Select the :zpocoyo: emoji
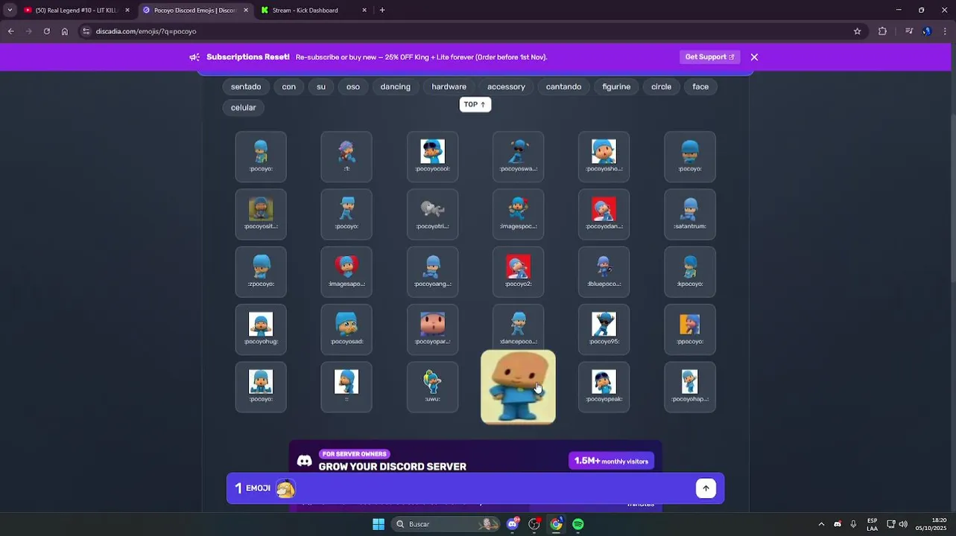The width and height of the screenshot is (956, 536). coord(261,272)
